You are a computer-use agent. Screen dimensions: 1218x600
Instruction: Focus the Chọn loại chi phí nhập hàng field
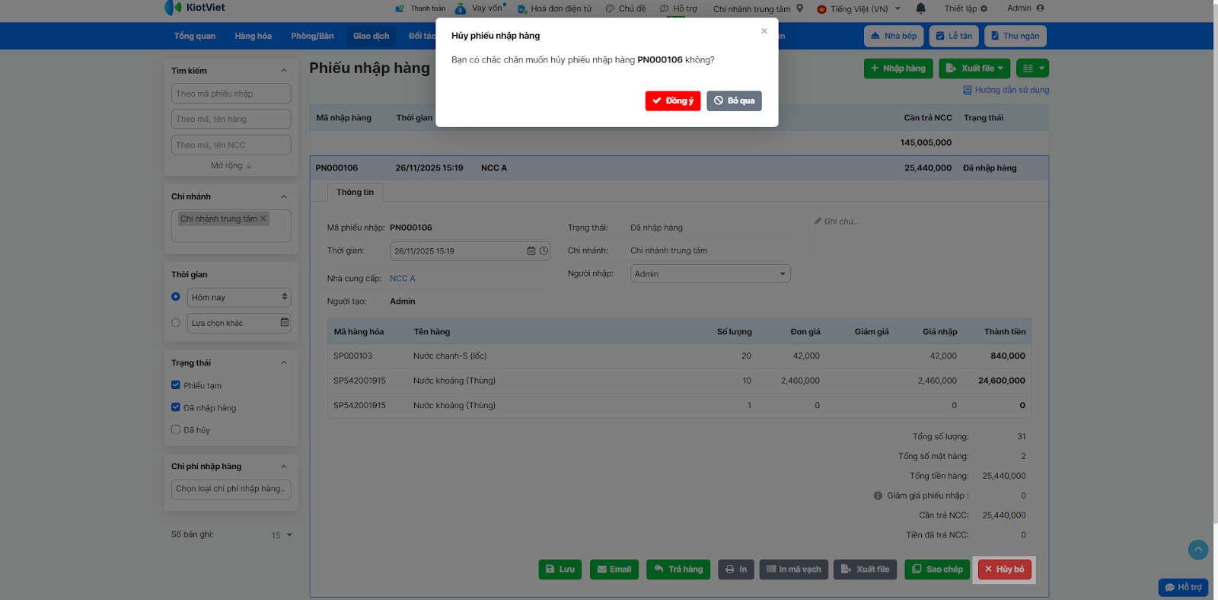(231, 489)
